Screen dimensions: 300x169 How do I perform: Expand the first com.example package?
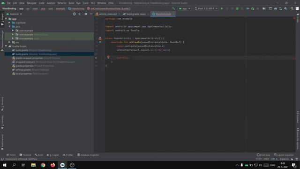pyautogui.click(x=13, y=31)
